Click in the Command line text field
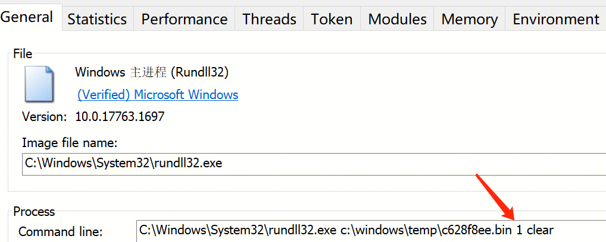 pos(371,231)
